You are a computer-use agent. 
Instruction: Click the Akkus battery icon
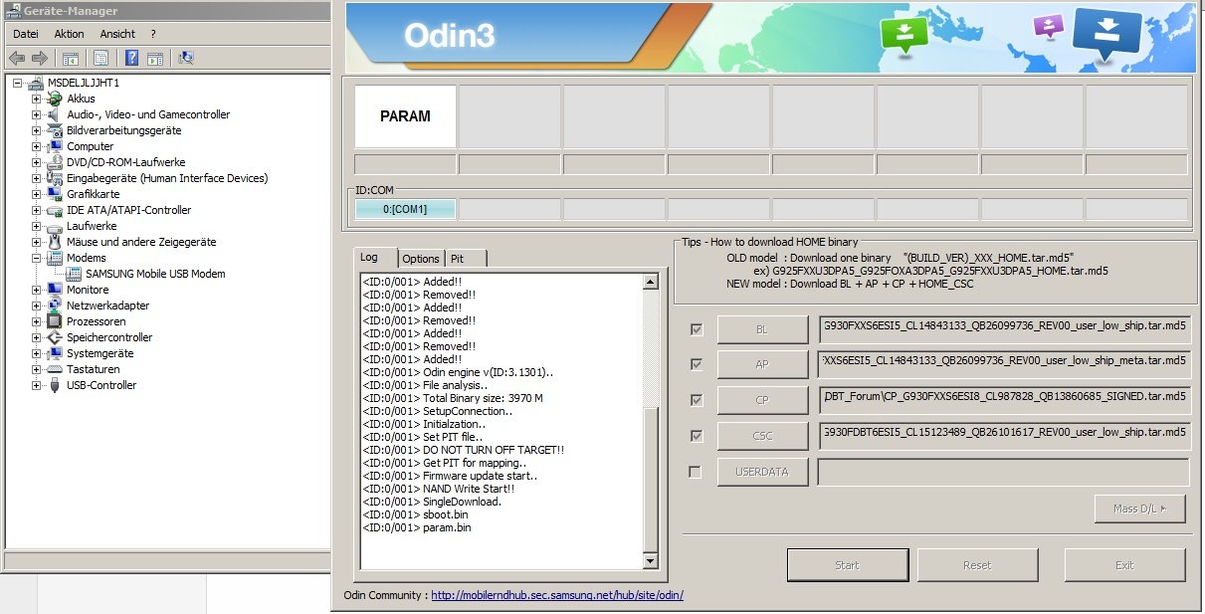click(x=55, y=99)
